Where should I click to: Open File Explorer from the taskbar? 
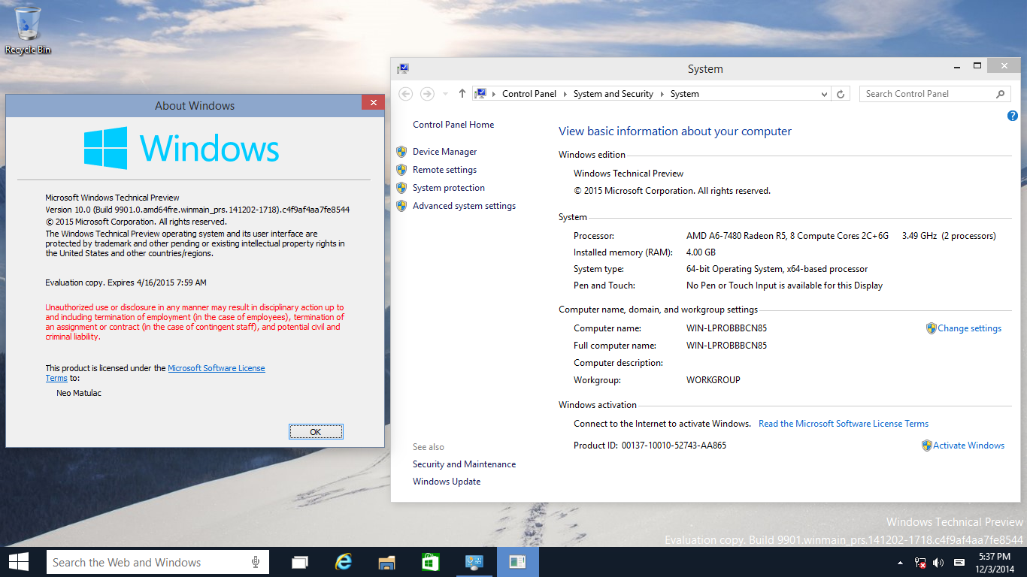(x=387, y=561)
